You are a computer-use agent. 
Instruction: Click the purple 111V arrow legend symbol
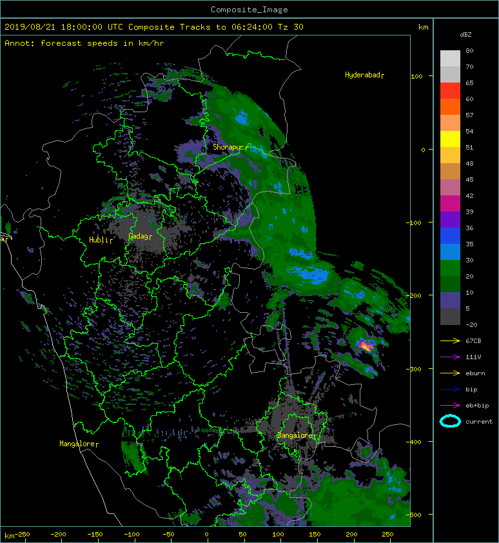(450, 357)
